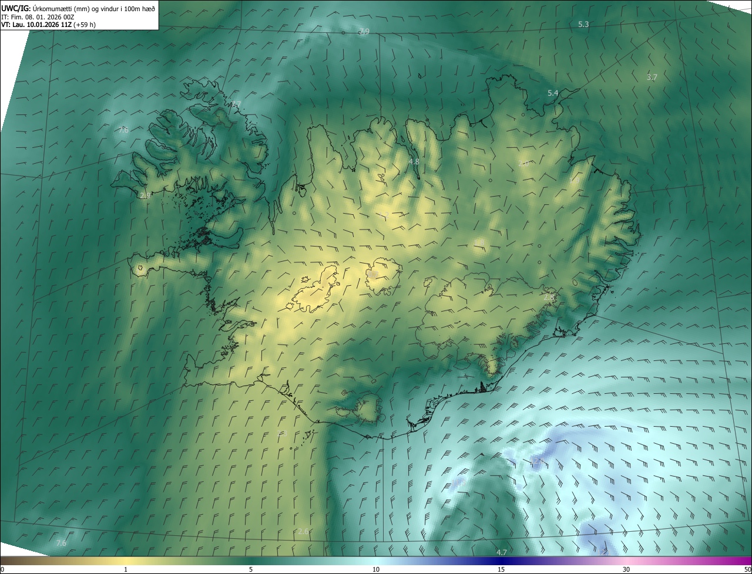Click the 50 tick label on the color scale

click(x=747, y=569)
